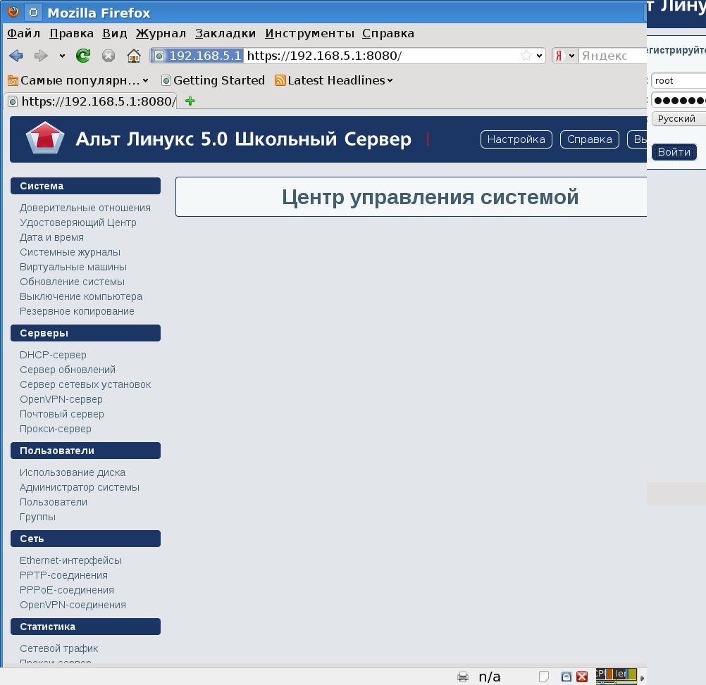Bookmark this page with the star icon
The height and width of the screenshot is (685, 706).
pos(526,56)
